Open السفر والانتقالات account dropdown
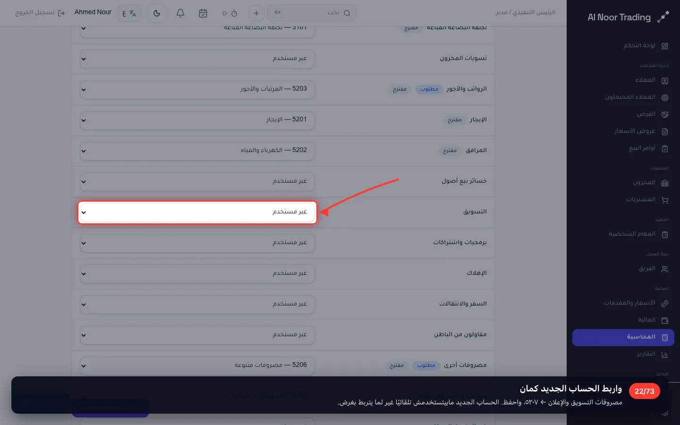 coord(197,305)
